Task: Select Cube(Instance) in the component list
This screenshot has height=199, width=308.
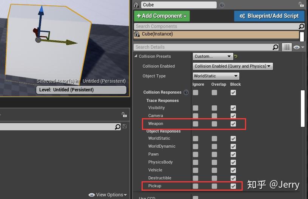Action: point(216,34)
